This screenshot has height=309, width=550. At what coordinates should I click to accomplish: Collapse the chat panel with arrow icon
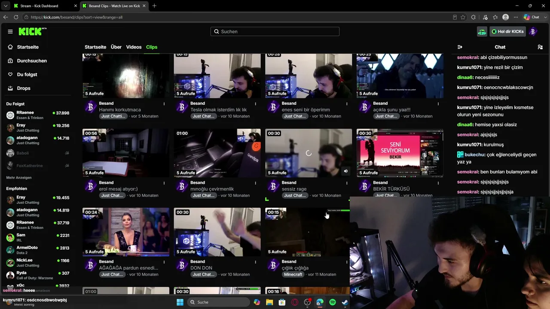460,47
